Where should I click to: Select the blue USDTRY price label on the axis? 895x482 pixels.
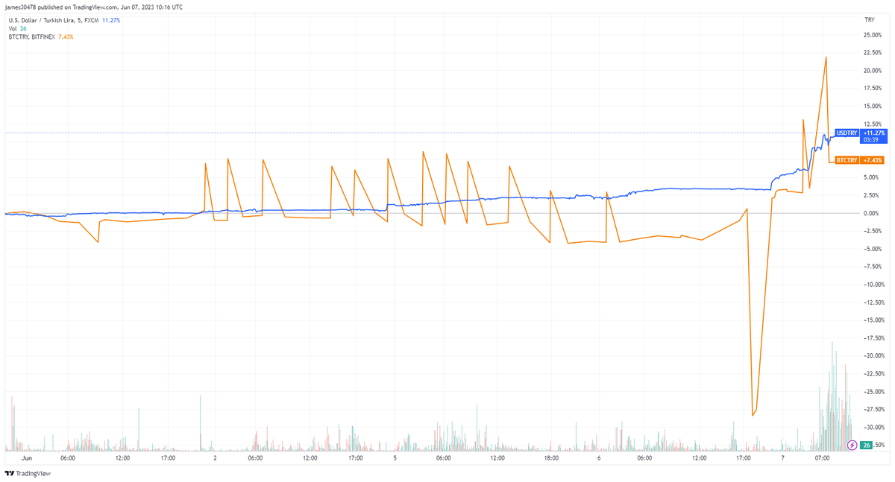pos(849,132)
